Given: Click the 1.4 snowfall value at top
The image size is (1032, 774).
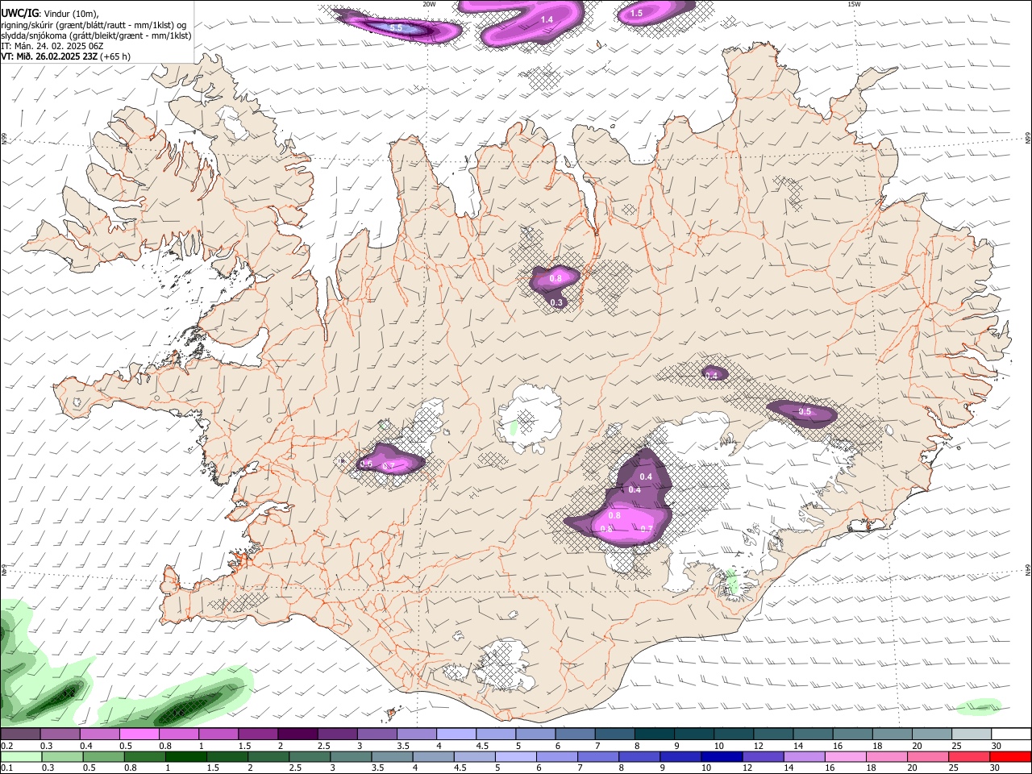Looking at the screenshot, I should (x=547, y=19).
